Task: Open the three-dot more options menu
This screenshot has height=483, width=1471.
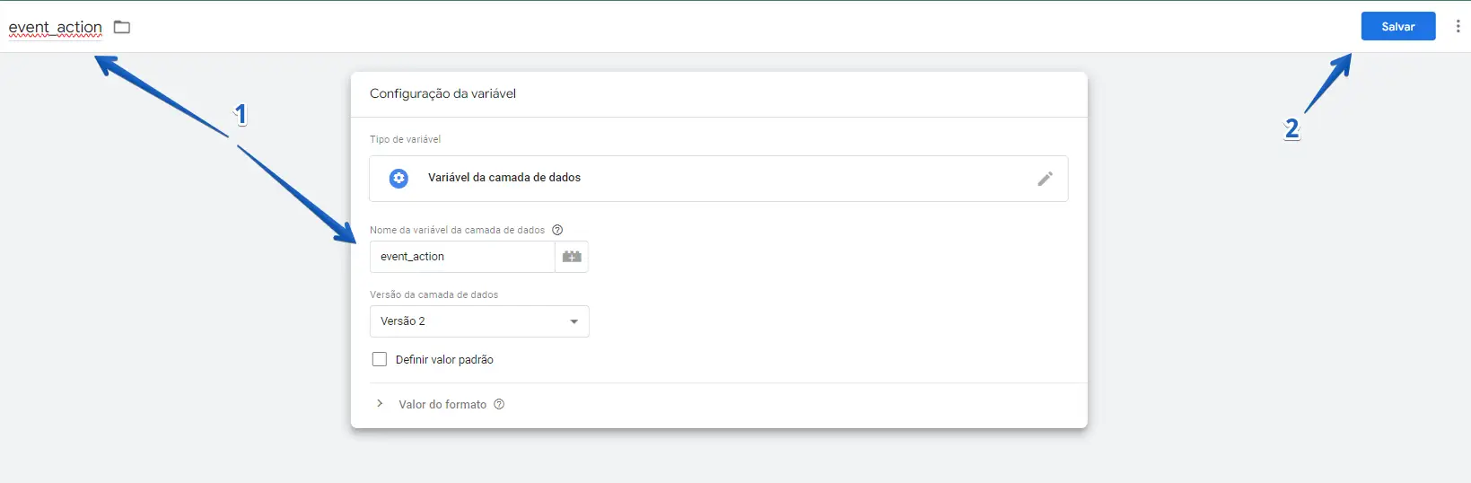Action: coord(1458,26)
